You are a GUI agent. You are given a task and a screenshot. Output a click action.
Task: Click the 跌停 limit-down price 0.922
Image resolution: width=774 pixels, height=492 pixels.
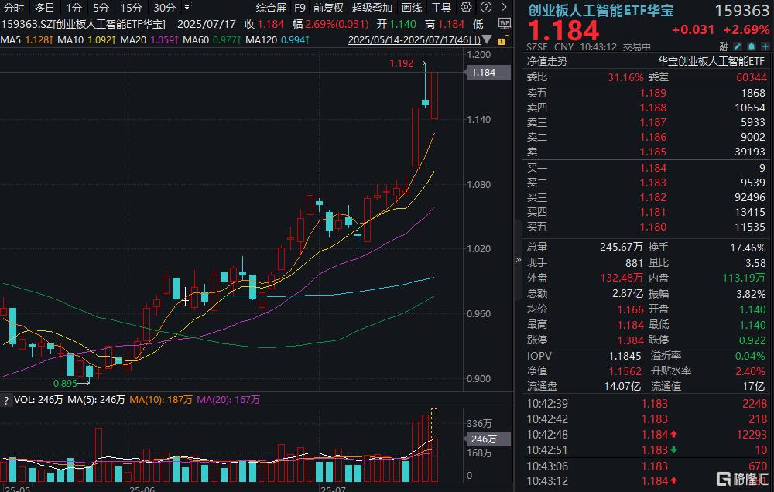click(752, 340)
